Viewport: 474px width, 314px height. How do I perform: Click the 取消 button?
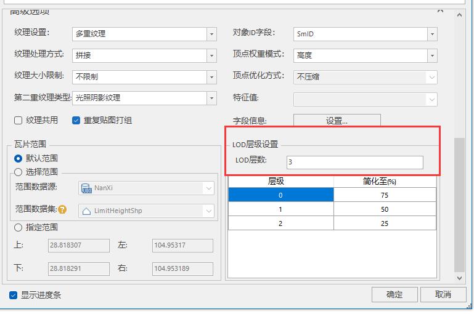click(x=443, y=294)
